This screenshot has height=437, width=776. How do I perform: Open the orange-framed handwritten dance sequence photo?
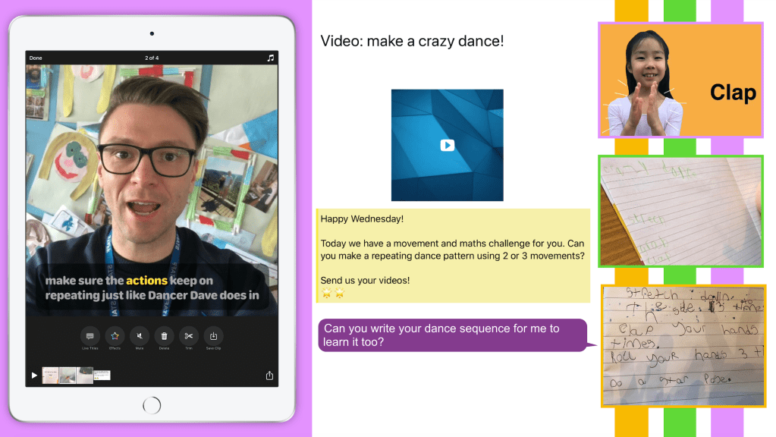(683, 345)
